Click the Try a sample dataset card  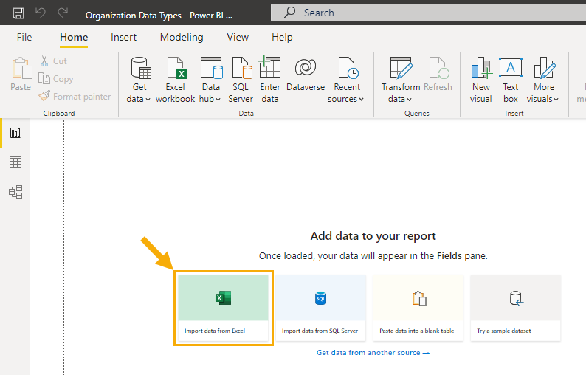pos(516,308)
